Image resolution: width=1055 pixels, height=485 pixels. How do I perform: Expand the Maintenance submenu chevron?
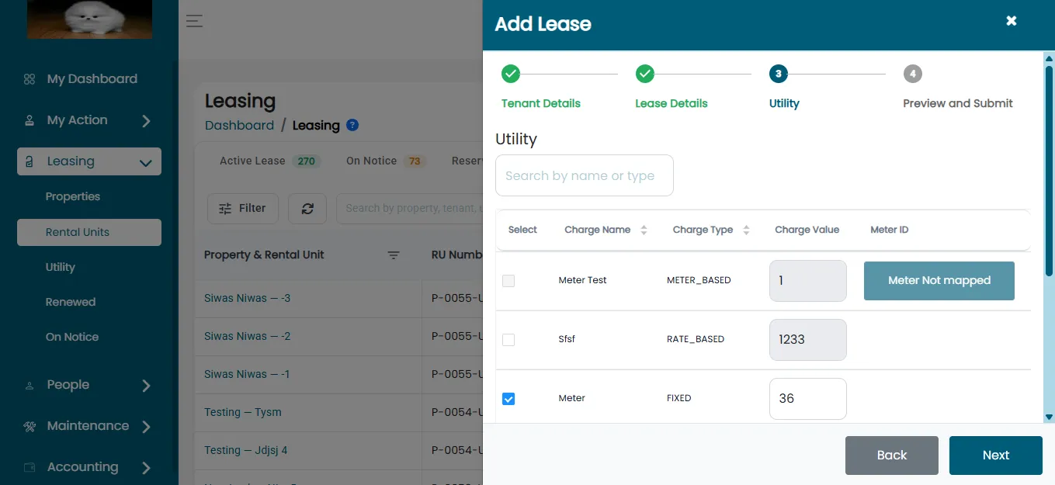146,427
